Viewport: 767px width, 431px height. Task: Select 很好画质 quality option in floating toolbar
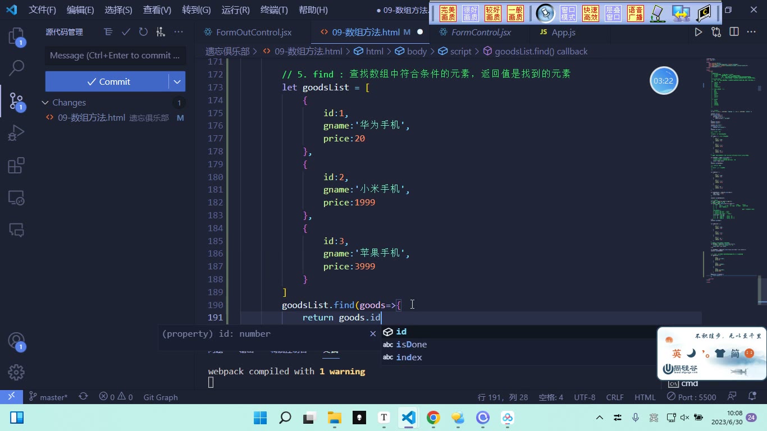471,13
